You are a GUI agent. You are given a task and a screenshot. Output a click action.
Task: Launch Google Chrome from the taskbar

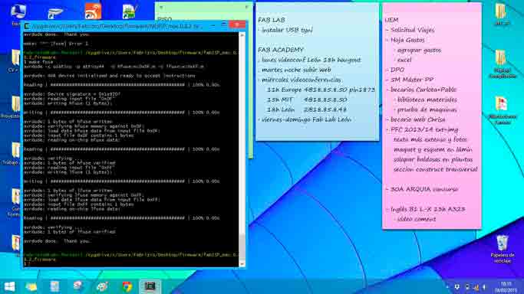pos(127,286)
